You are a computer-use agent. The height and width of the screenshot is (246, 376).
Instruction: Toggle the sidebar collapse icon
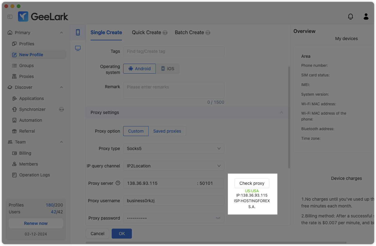pos(10,17)
